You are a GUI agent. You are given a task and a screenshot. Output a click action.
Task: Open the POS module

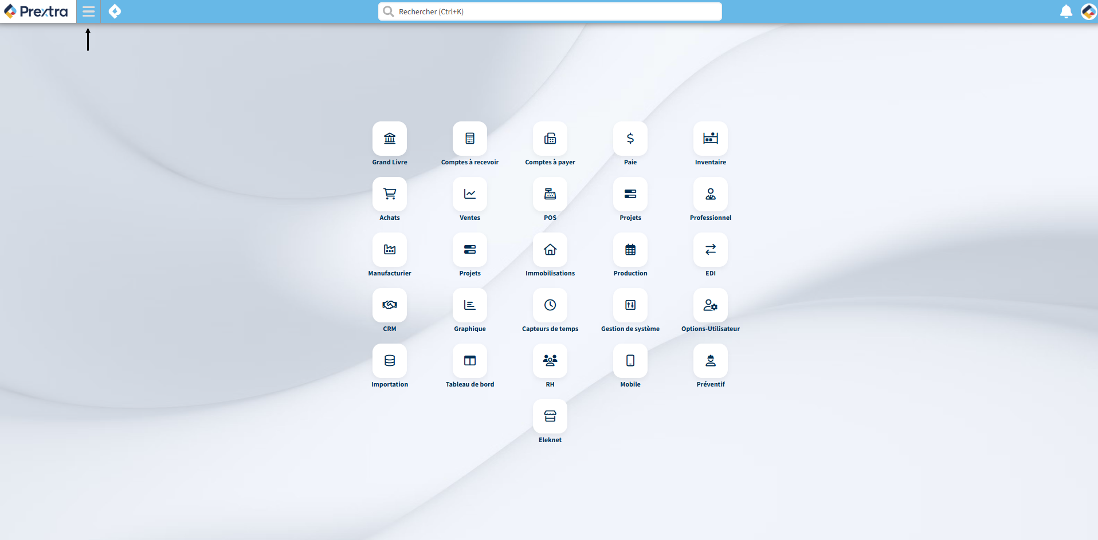click(550, 194)
